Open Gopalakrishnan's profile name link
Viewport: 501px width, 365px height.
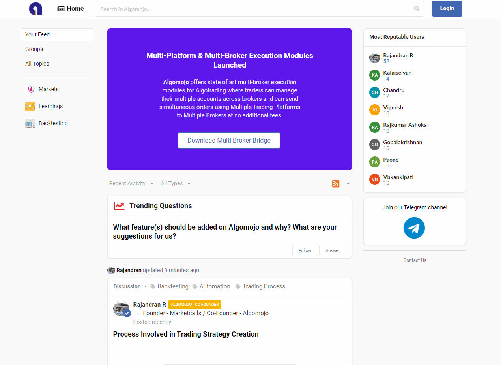tap(402, 142)
